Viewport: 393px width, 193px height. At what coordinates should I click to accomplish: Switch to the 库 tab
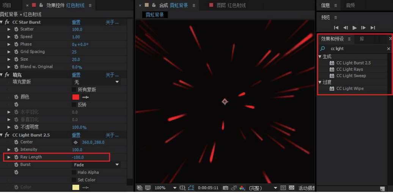pos(362,39)
